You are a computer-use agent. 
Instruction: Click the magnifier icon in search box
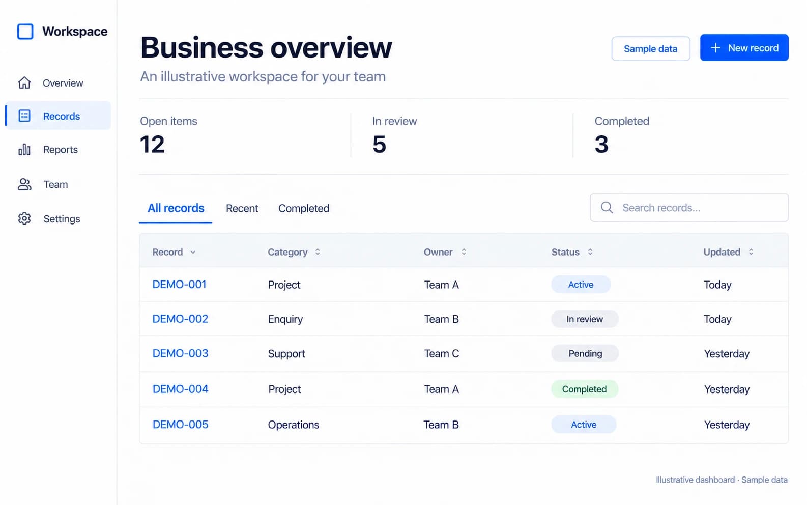pyautogui.click(x=607, y=207)
